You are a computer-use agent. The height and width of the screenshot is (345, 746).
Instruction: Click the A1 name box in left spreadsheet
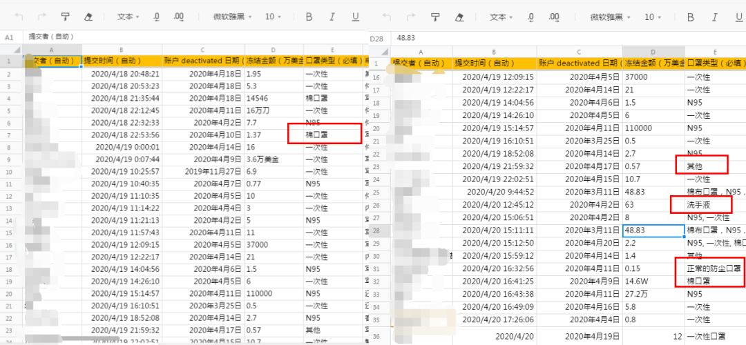coord(10,37)
